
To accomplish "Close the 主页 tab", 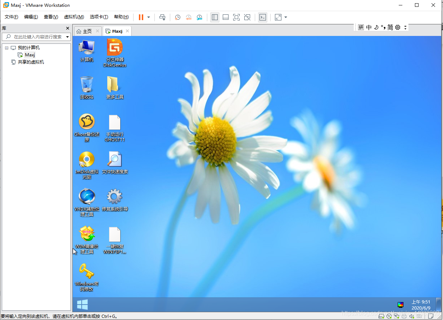I will point(97,31).
